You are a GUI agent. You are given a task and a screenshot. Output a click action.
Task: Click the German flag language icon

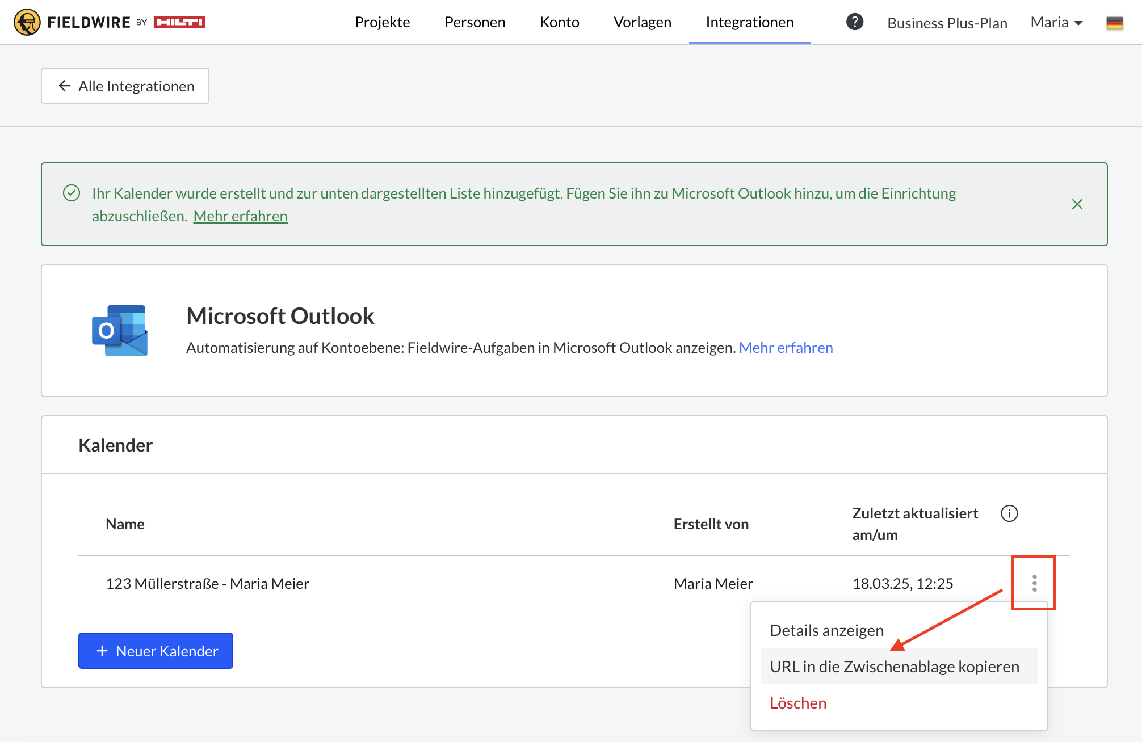[1114, 23]
